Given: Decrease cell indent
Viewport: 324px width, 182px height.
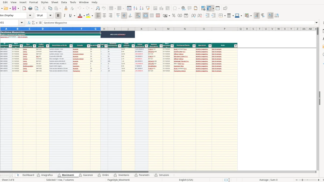Looking at the screenshot, I should [214, 16].
